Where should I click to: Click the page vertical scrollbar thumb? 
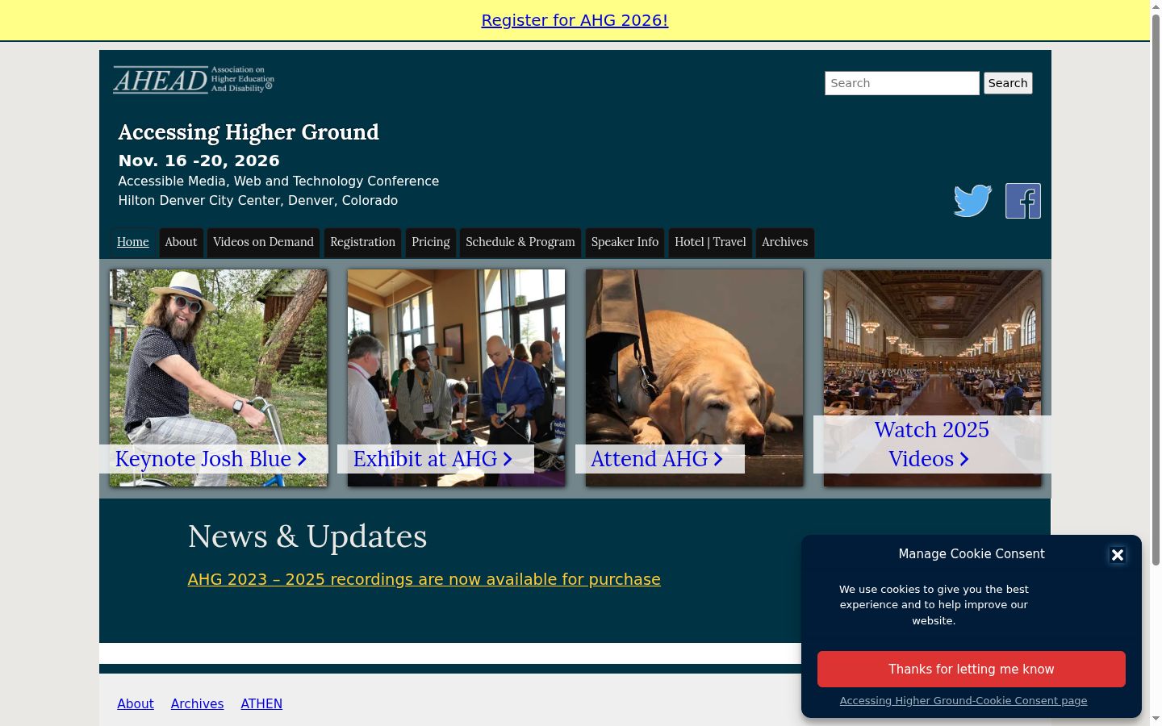coord(1156,289)
